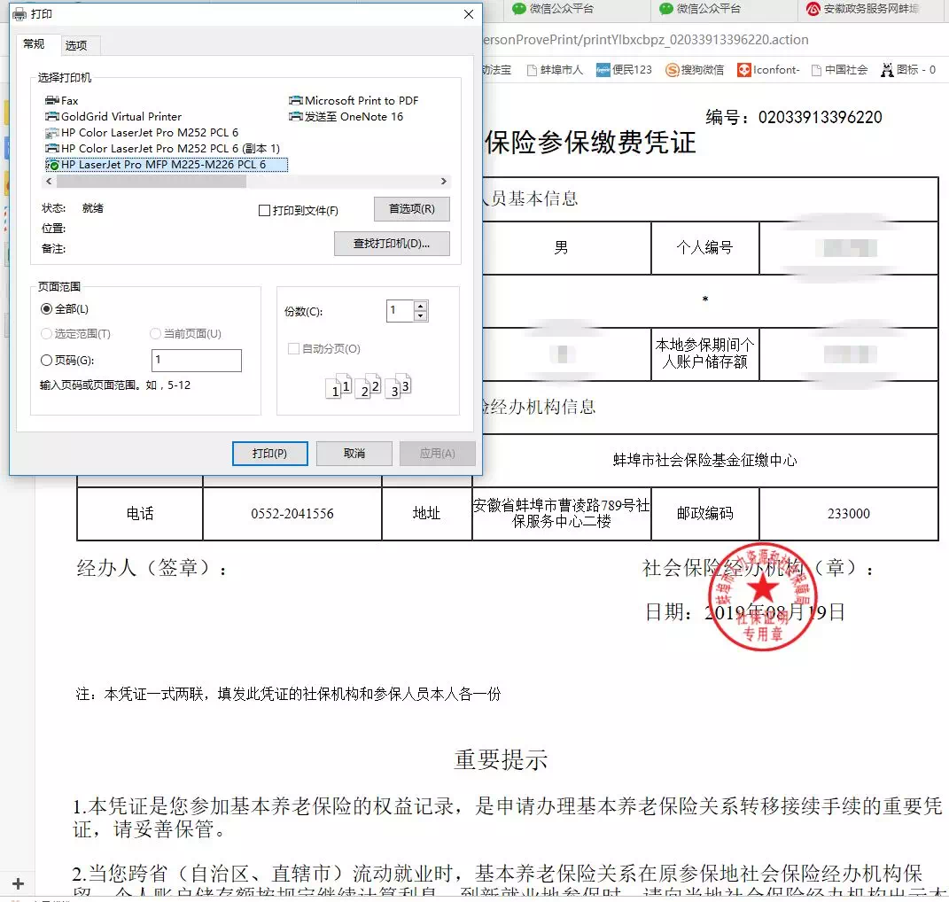The image size is (949, 902).
Task: Close the 打印 dialog
Action: point(469,14)
